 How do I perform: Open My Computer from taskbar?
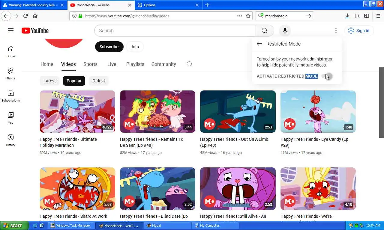pyautogui.click(x=215, y=226)
